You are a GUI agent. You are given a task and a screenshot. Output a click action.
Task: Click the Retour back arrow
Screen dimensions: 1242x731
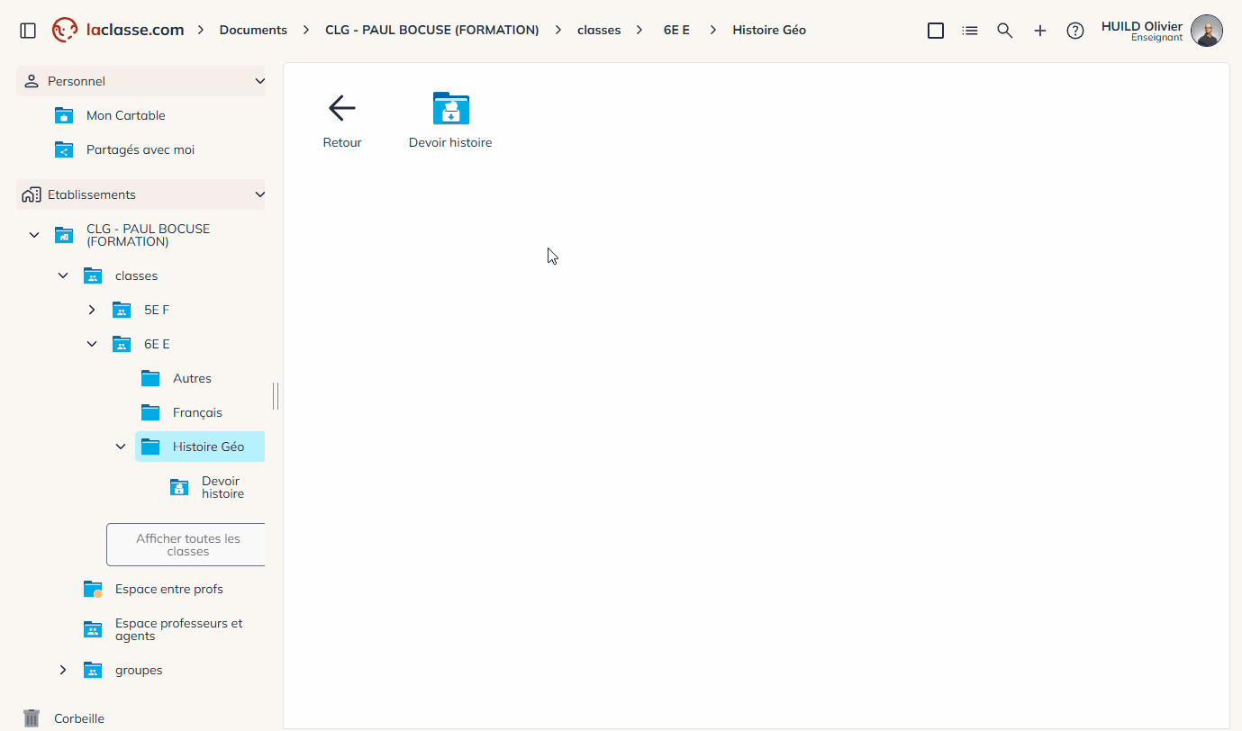coord(342,108)
